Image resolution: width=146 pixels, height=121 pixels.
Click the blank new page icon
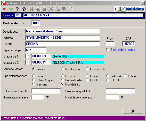click(70, 9)
